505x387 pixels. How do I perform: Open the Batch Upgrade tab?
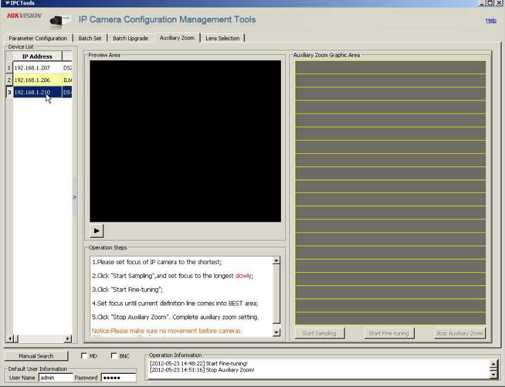point(130,38)
